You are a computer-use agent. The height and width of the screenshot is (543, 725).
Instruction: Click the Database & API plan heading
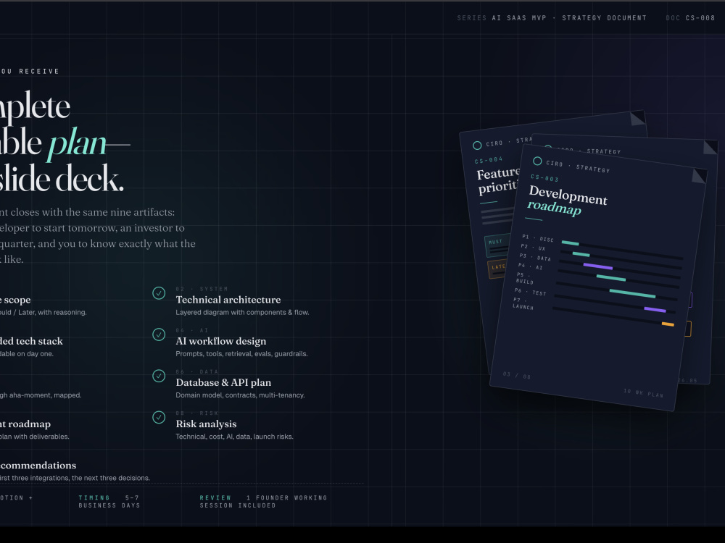[x=223, y=382]
